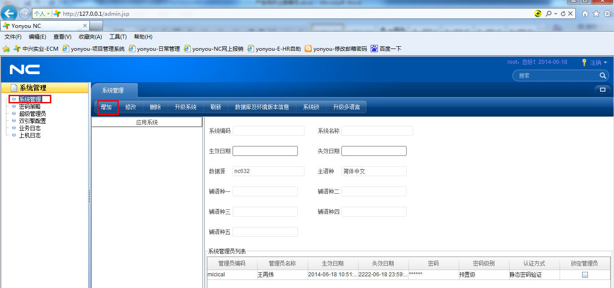
Task: Open the favorites star icon at top right
Action: click(x=596, y=14)
